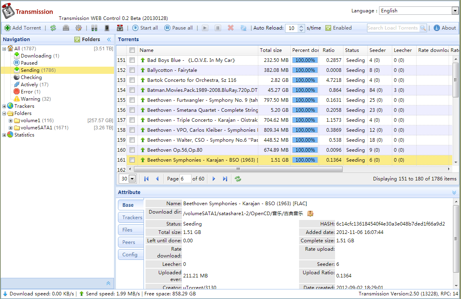Collapse the Folders tree node
This screenshot has width=461, height=299.
pyautogui.click(x=4, y=113)
